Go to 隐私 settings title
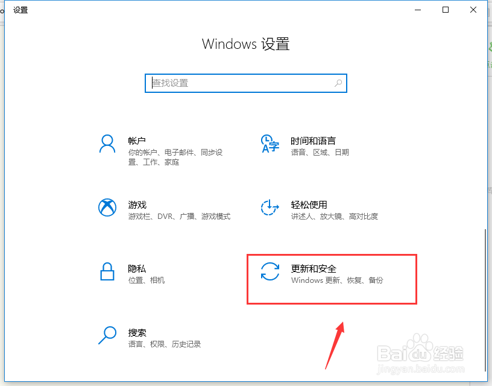The image size is (492, 386). pos(137,268)
